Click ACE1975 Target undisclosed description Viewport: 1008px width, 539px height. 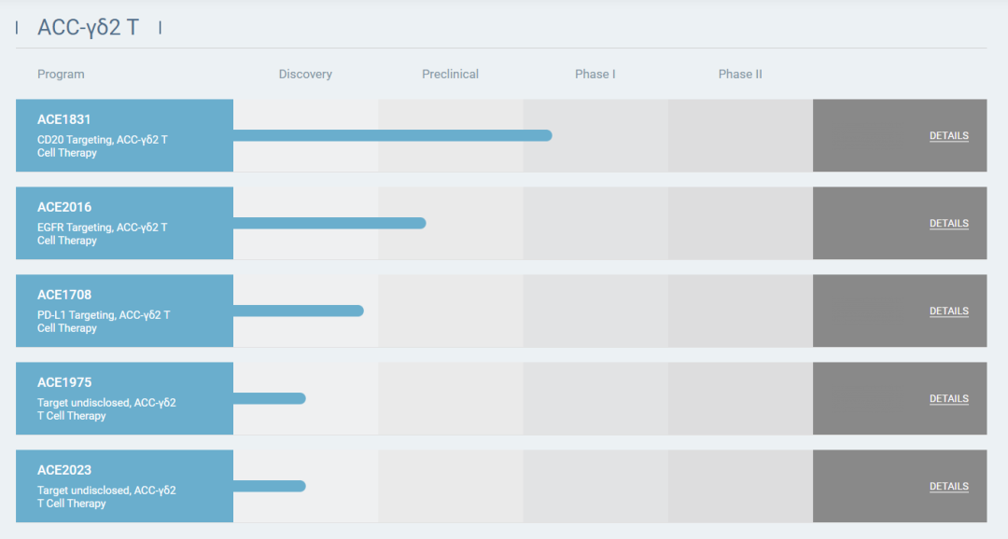(106, 409)
